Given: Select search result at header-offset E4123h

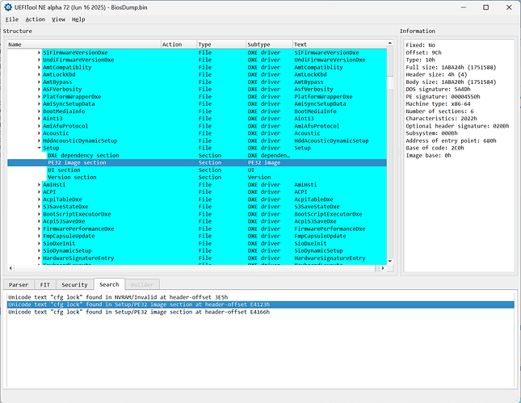Looking at the screenshot, I should click(260, 304).
